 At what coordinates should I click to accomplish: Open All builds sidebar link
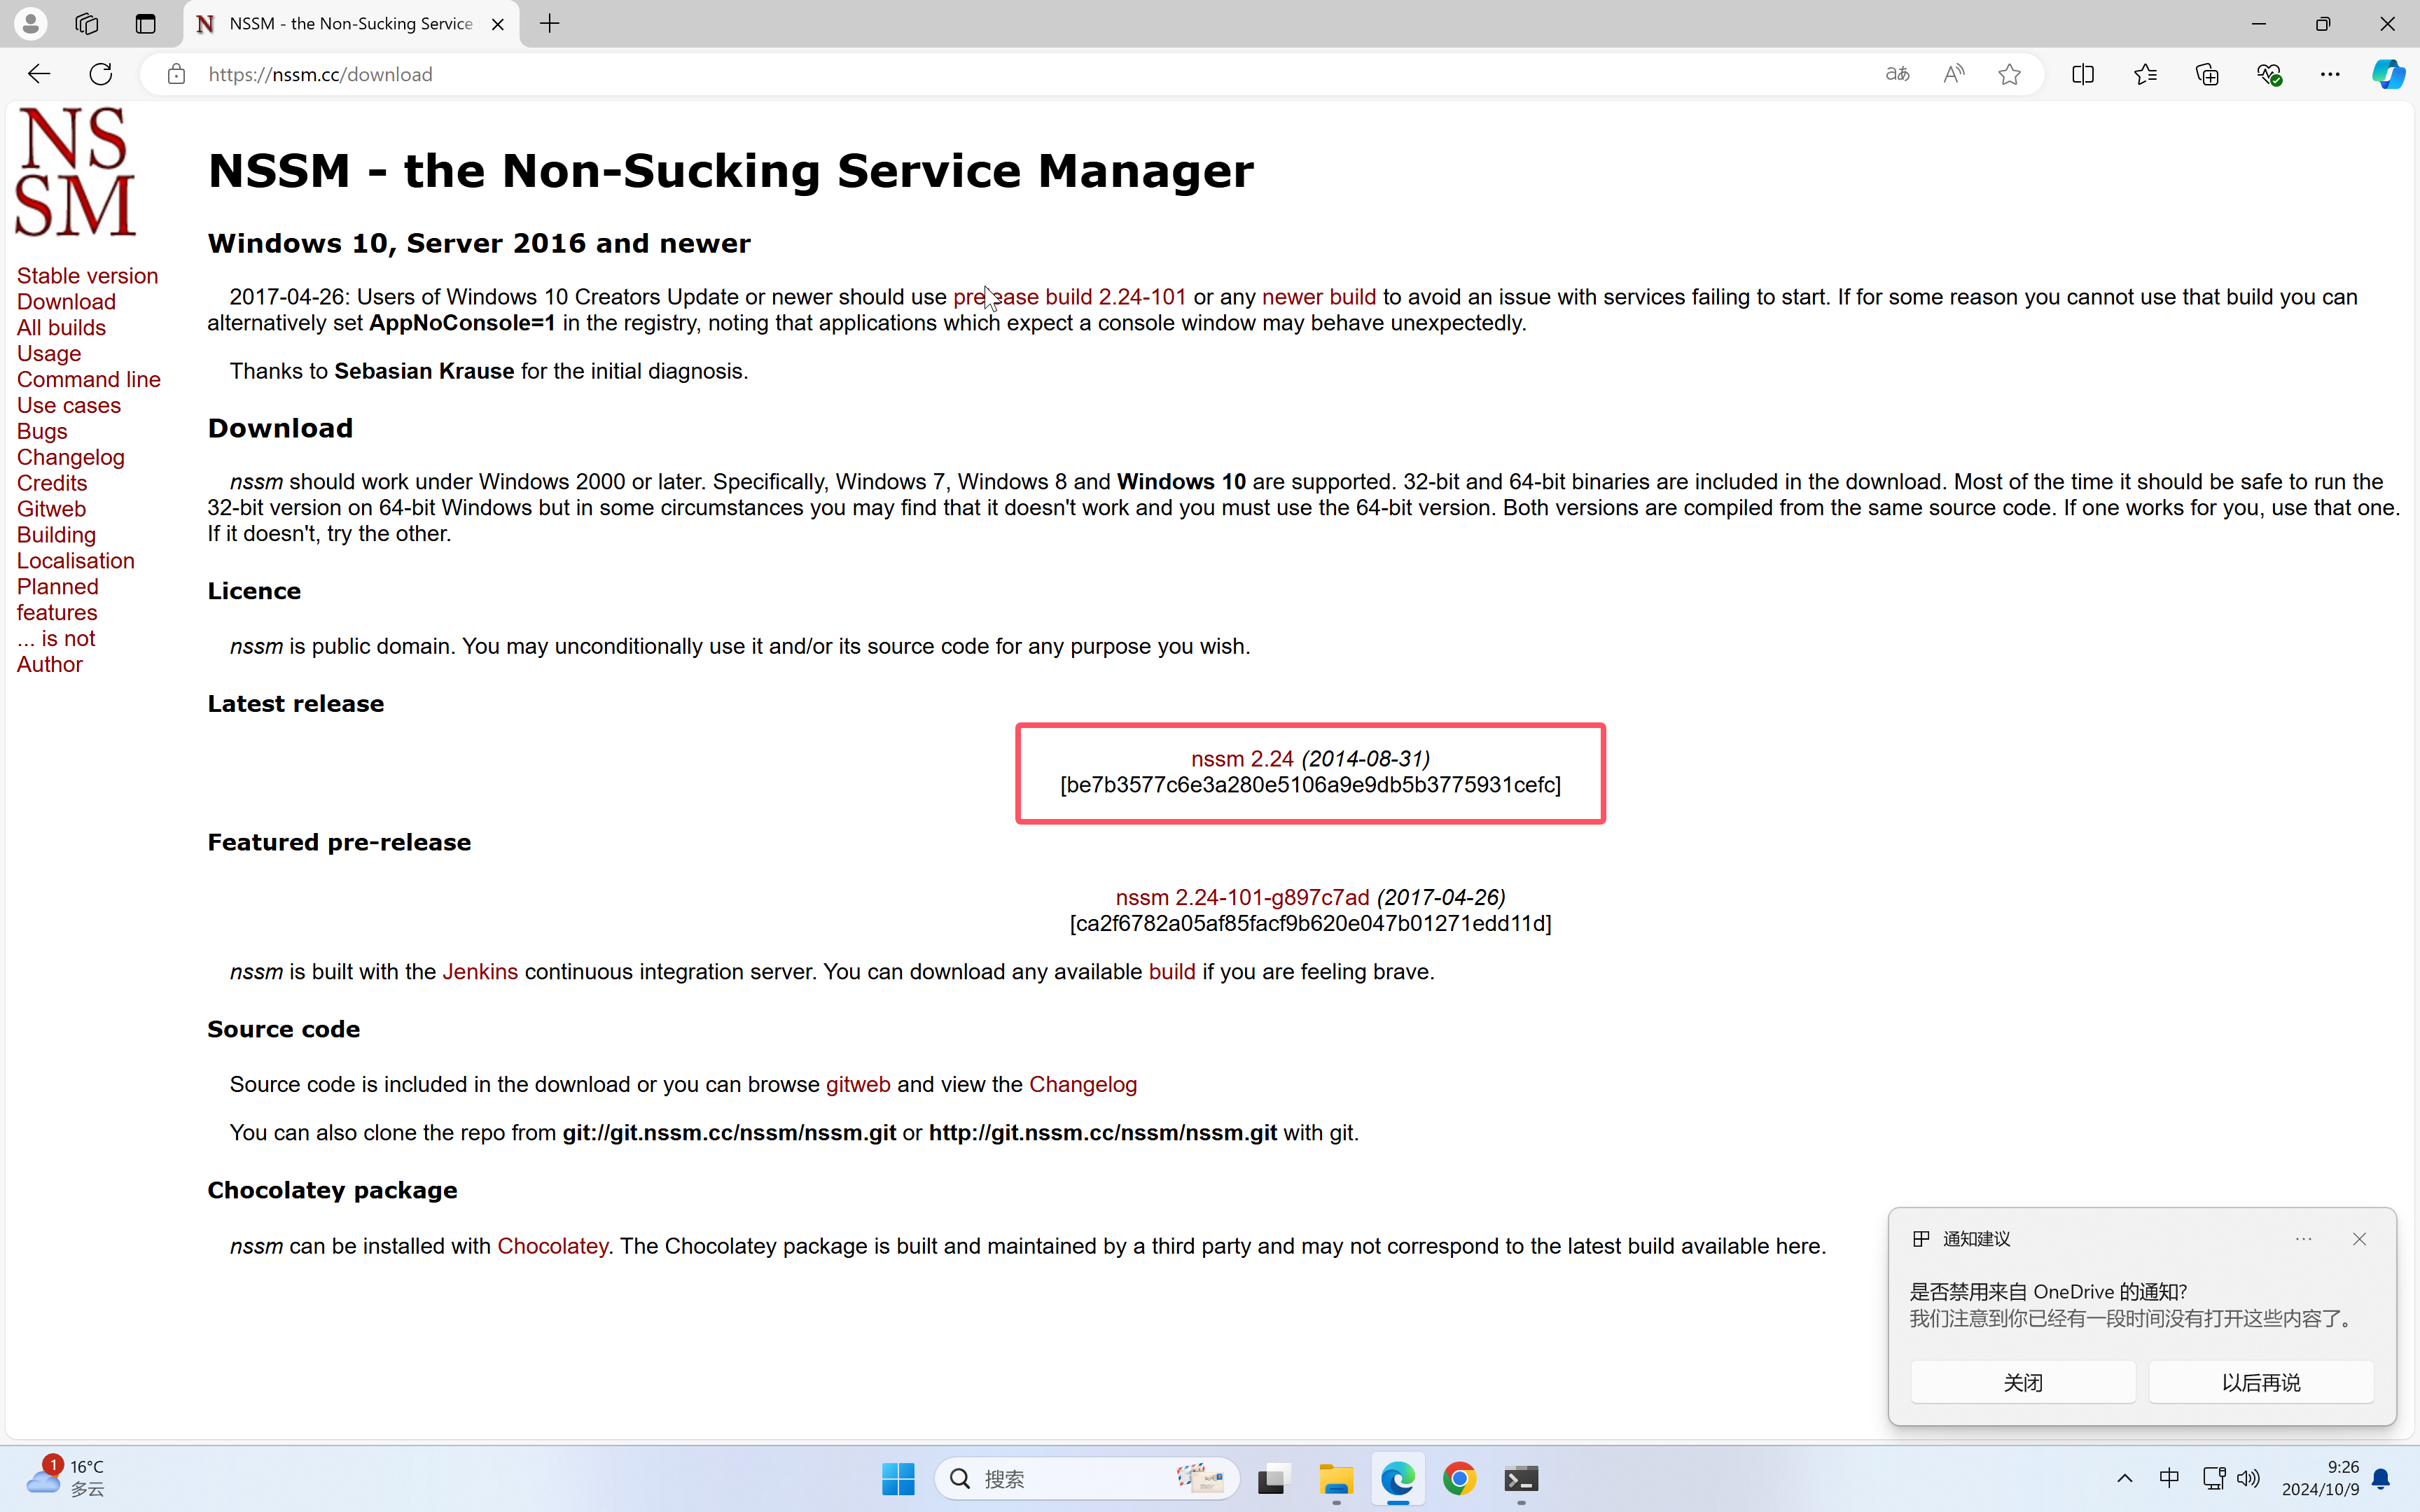tap(61, 328)
